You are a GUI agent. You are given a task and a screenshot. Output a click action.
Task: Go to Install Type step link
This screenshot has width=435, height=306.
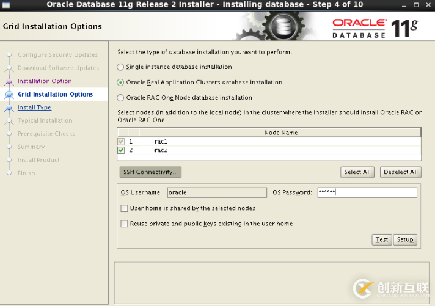tap(34, 107)
